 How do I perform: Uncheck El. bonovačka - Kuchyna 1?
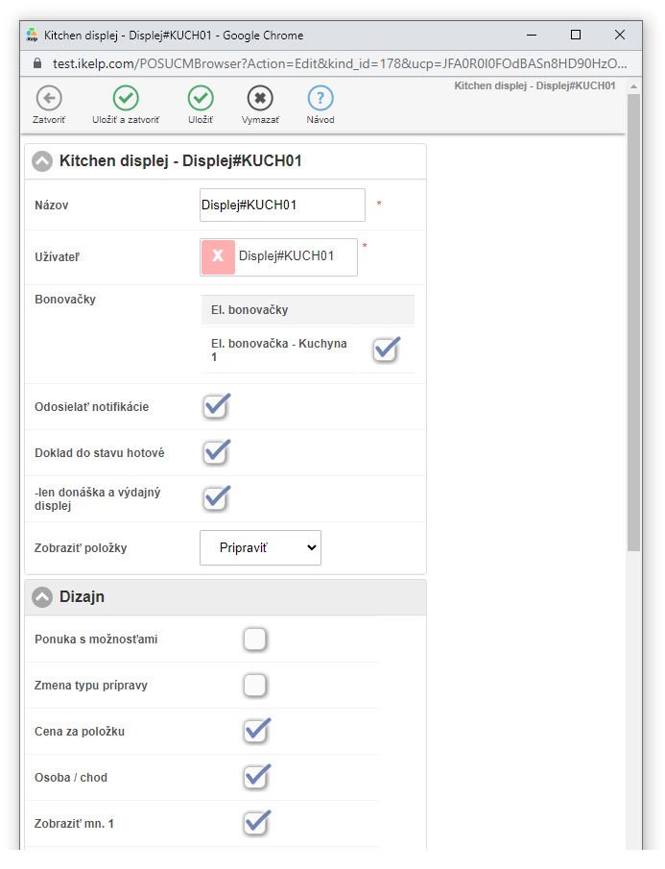pyautogui.click(x=386, y=350)
